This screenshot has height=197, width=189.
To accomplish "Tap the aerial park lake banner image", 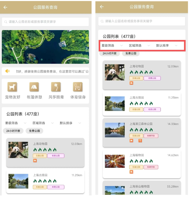I will (x=45, y=47).
